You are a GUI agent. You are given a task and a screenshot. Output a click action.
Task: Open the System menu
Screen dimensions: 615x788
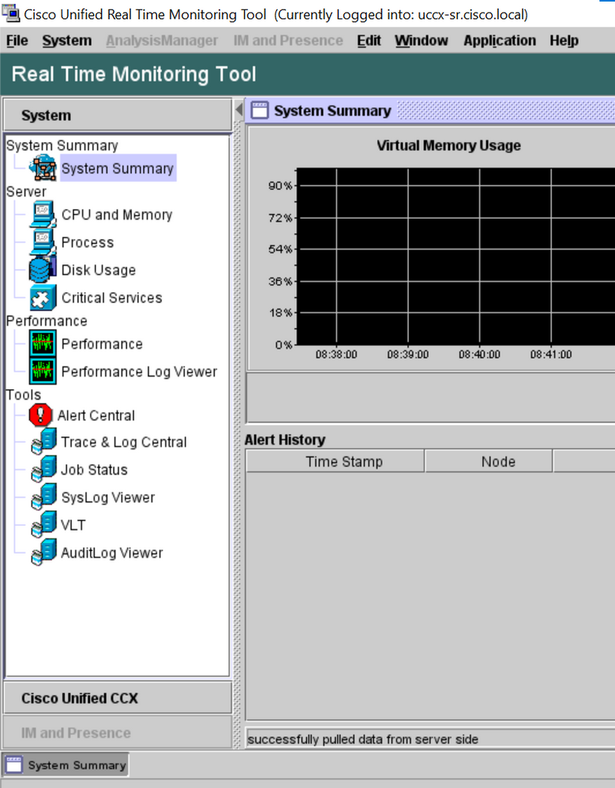pyautogui.click(x=67, y=41)
